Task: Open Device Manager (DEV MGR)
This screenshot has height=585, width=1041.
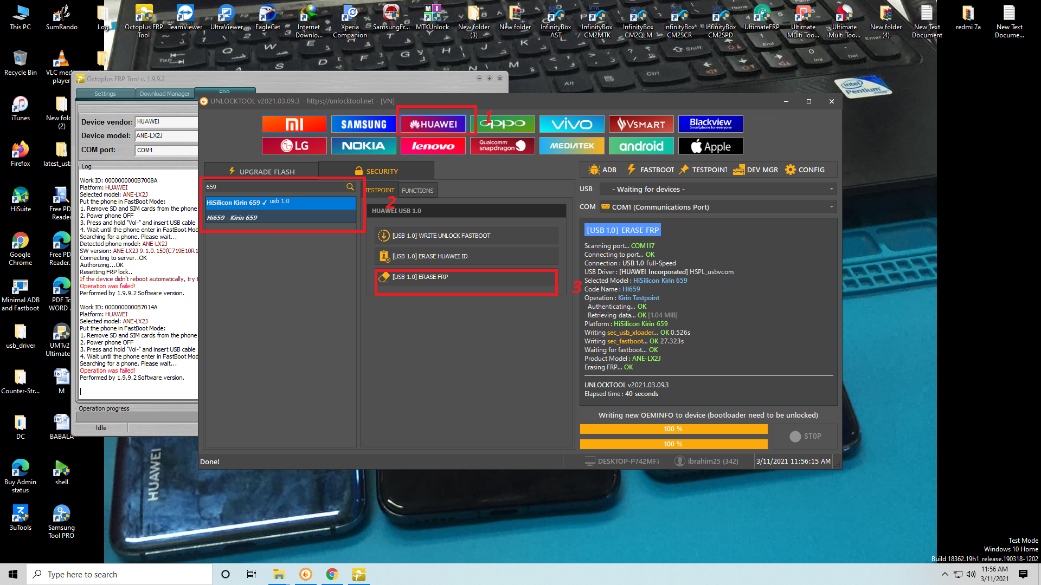Action: tap(755, 170)
